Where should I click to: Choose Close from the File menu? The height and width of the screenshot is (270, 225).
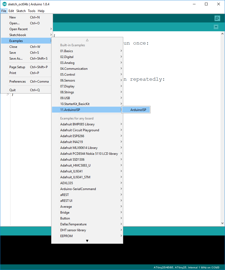26,47
